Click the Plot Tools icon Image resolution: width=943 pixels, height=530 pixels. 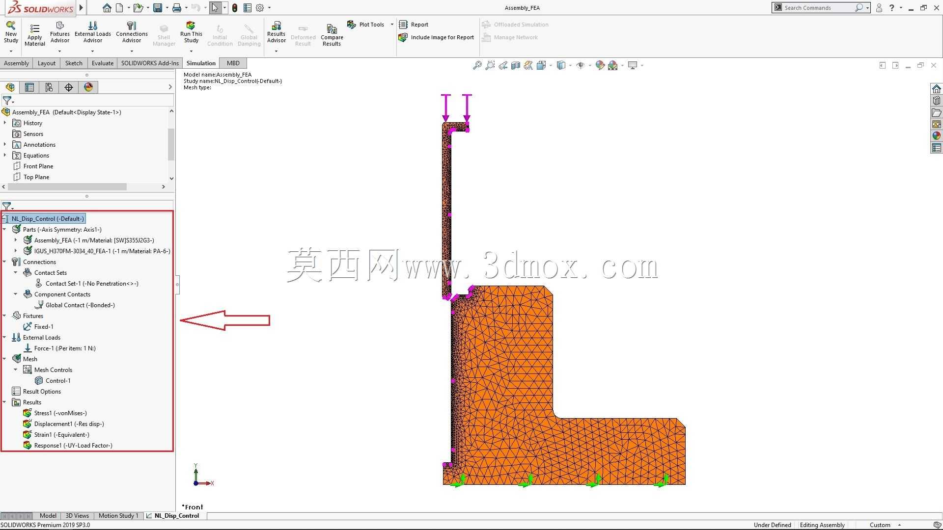point(352,25)
